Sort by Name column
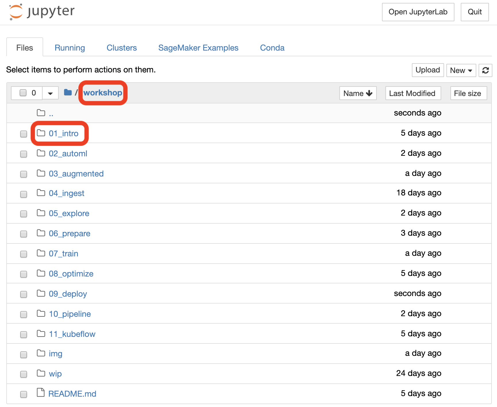This screenshot has width=497, height=407. (x=358, y=93)
